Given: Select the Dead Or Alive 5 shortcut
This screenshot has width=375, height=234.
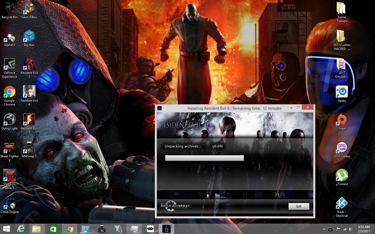Looking at the screenshot, I should [x=10, y=179].
